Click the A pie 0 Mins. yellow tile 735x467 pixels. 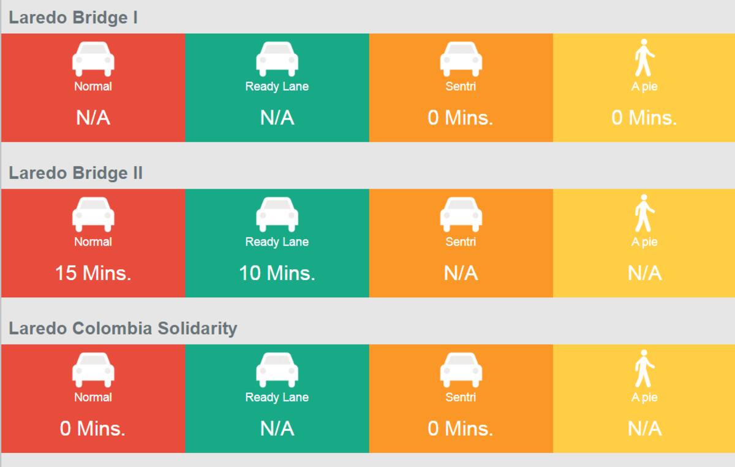click(644, 88)
